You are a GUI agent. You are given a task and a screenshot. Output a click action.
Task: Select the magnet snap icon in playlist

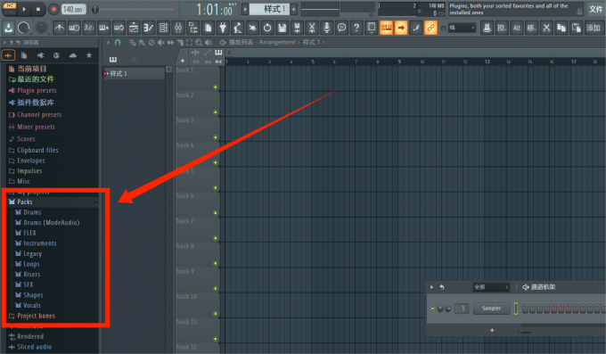tap(118, 42)
